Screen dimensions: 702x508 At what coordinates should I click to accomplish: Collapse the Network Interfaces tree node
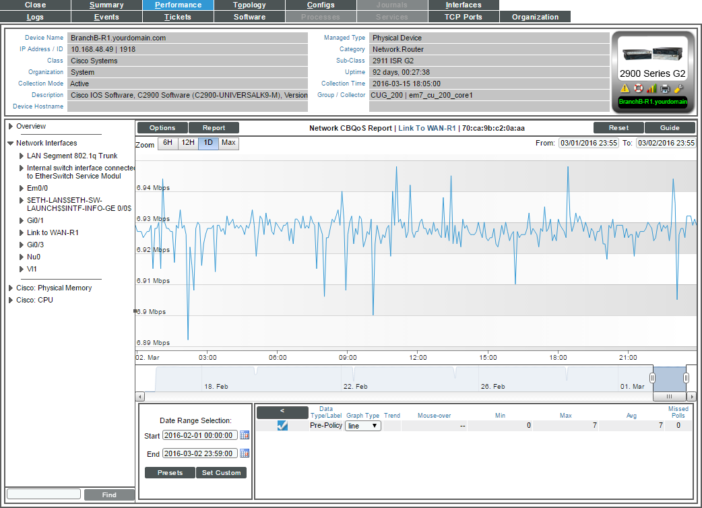click(x=11, y=143)
